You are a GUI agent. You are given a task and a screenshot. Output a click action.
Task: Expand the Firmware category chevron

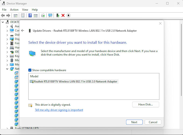7,43
